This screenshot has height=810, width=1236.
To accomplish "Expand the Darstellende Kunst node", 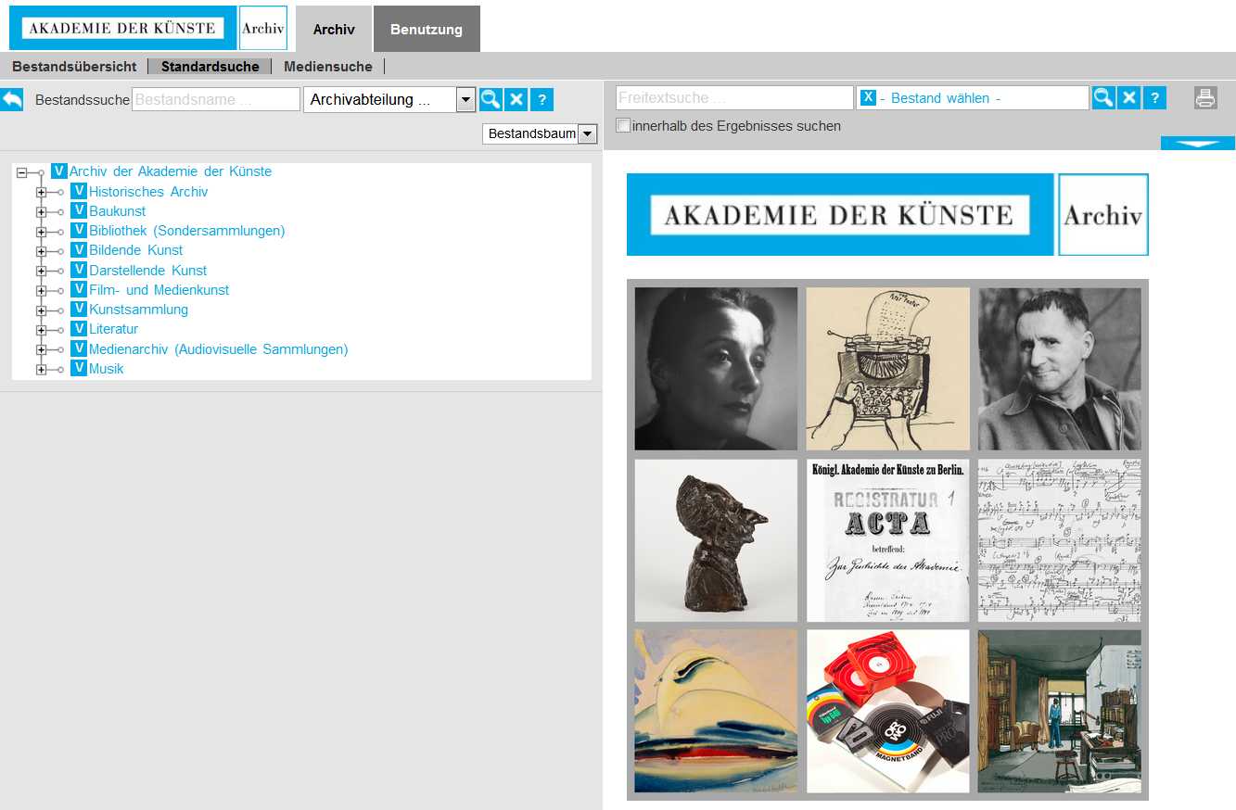I will click(x=41, y=271).
